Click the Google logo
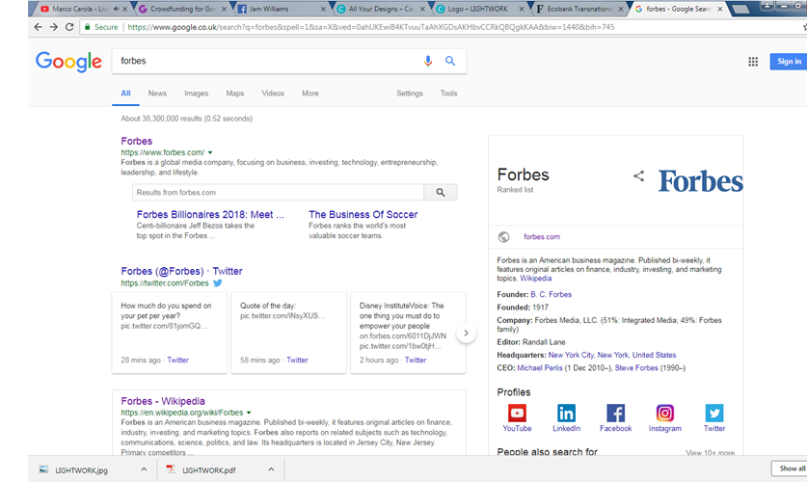The image size is (807, 482). pyautogui.click(x=68, y=62)
